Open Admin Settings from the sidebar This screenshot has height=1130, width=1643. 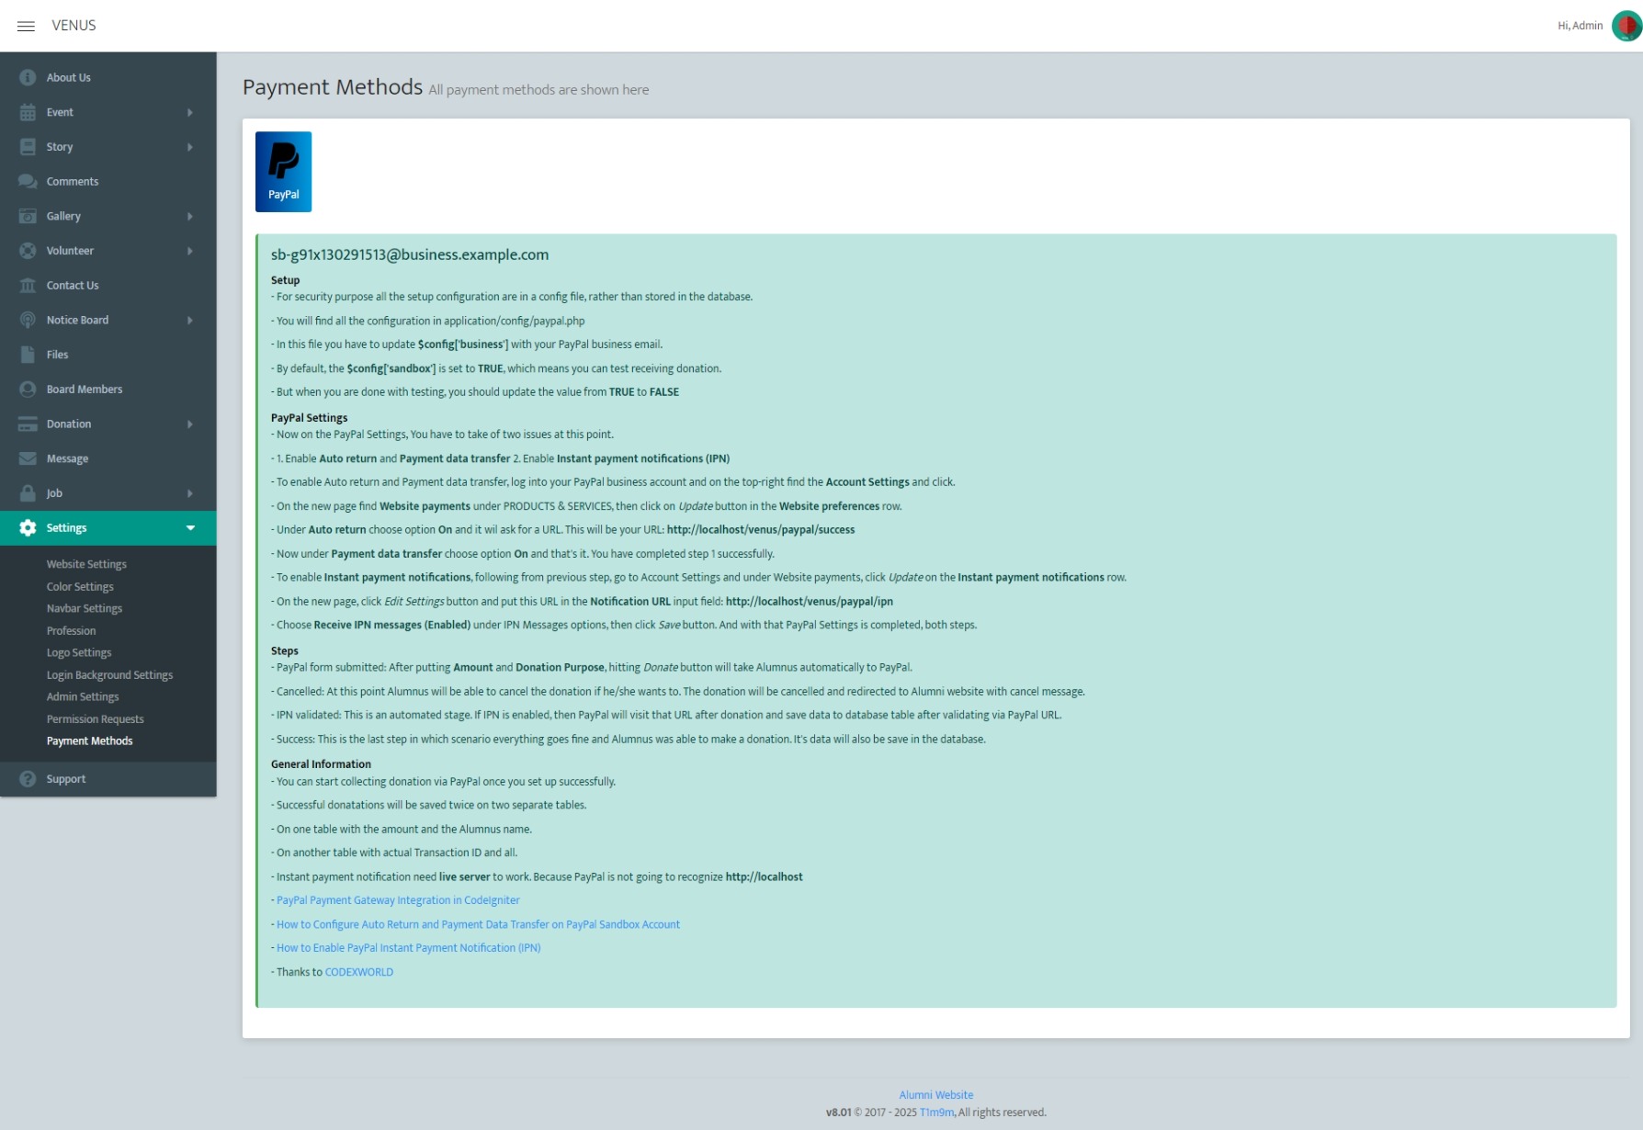[x=82, y=695]
